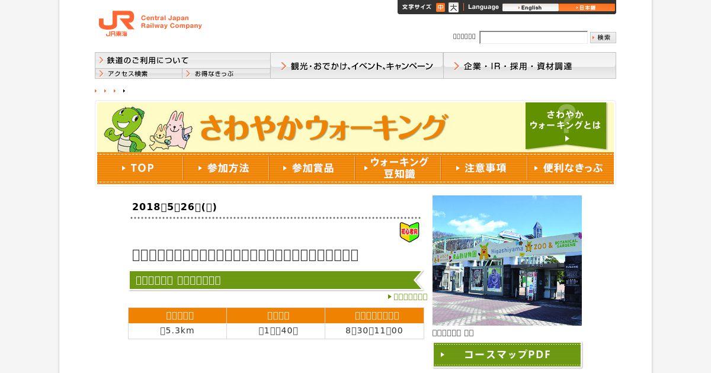Click the 検索 search button
The image size is (711, 373).
(603, 37)
